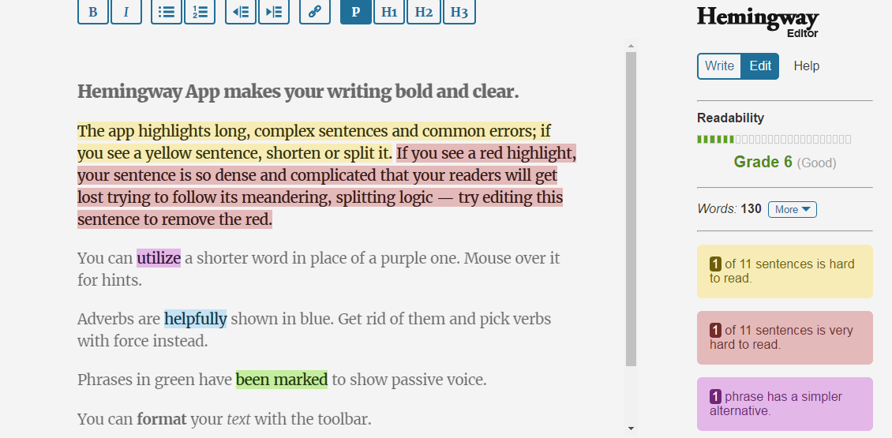Open the Help link
Viewport: 892px width, 438px height.
(807, 66)
